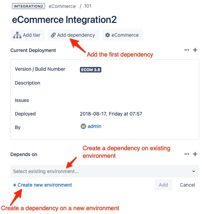202x214 pixels.
Task: Open the Current Deployment ellipsis menu
Action: pos(187,50)
